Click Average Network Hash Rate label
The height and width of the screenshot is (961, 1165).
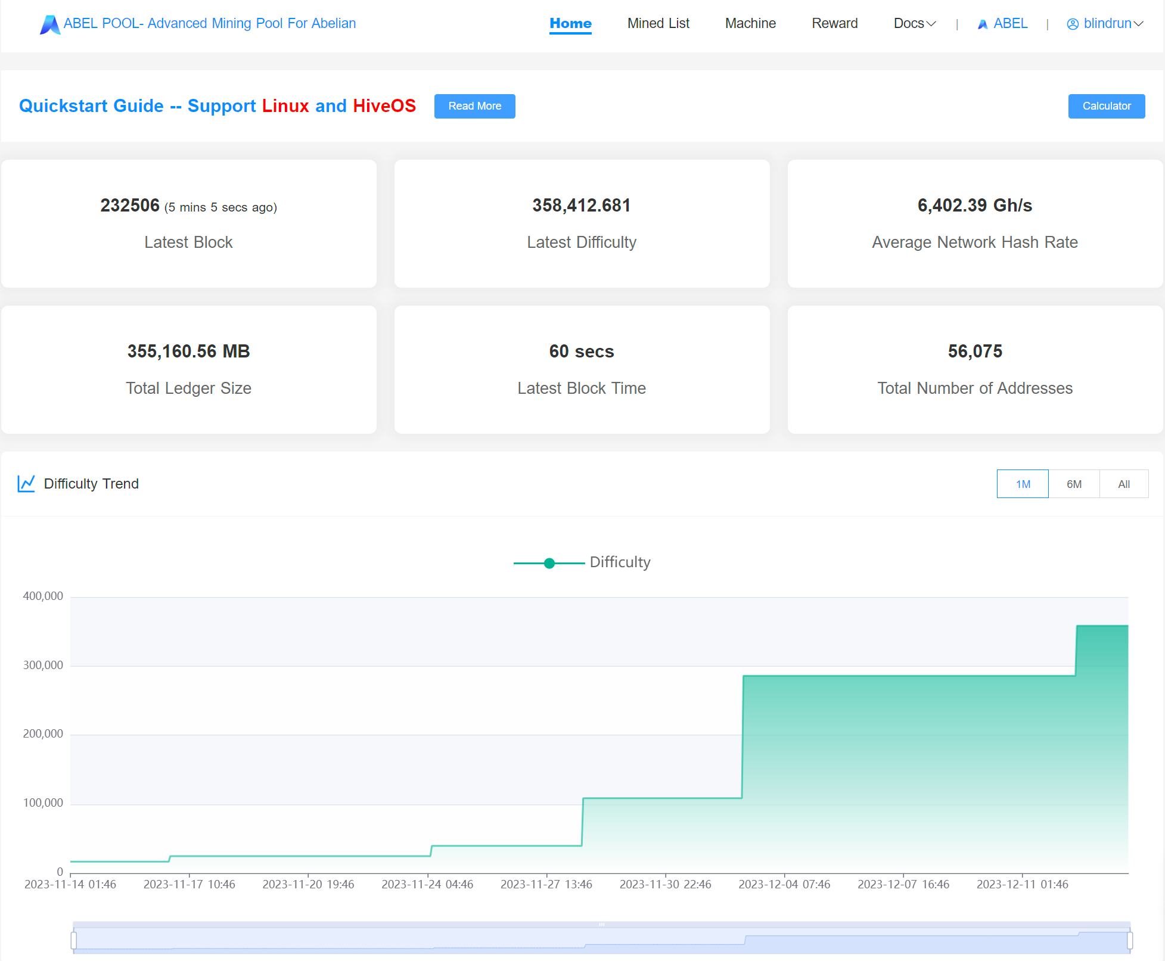pos(975,242)
